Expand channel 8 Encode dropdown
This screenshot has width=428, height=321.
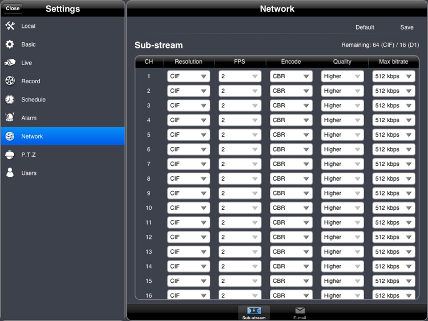[291, 178]
